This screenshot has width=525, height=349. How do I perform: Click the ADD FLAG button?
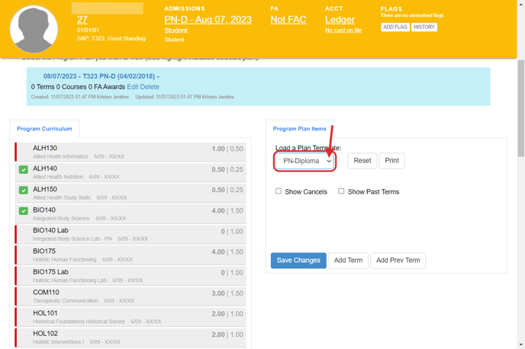(x=395, y=27)
